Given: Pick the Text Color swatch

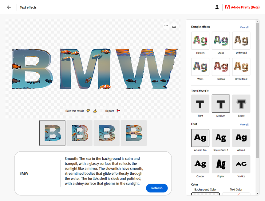Looking at the screenshot, I should point(236,194).
